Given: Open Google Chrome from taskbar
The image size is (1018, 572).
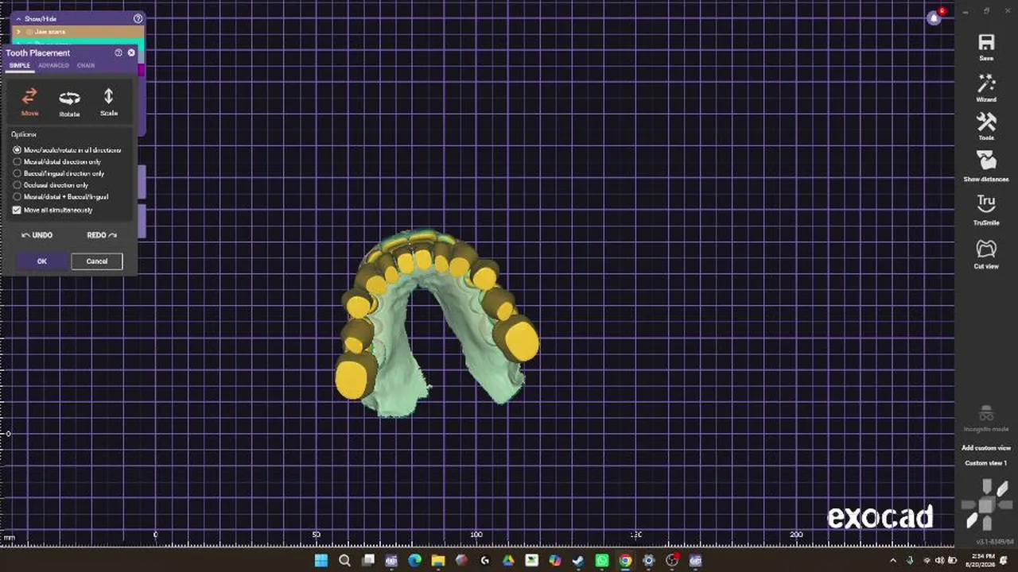Looking at the screenshot, I should [625, 561].
